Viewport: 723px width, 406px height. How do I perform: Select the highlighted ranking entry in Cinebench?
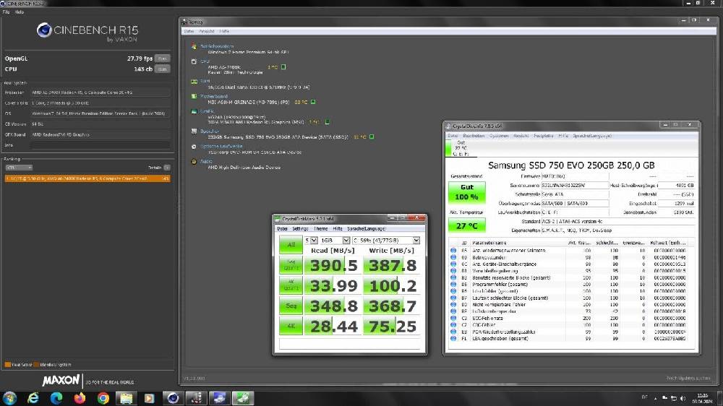tap(87, 178)
